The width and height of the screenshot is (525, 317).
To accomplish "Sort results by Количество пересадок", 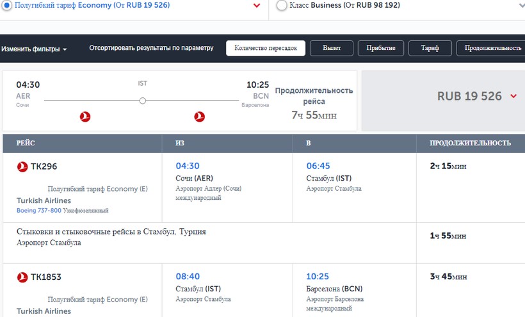I will click(265, 49).
